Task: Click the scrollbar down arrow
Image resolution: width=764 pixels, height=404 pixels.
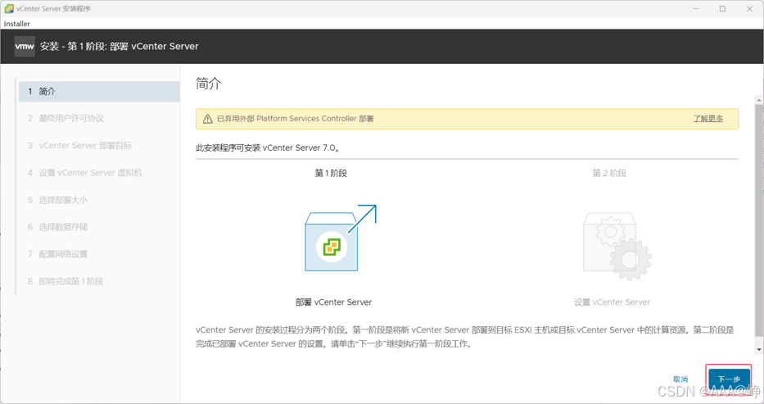Action: coord(759,350)
